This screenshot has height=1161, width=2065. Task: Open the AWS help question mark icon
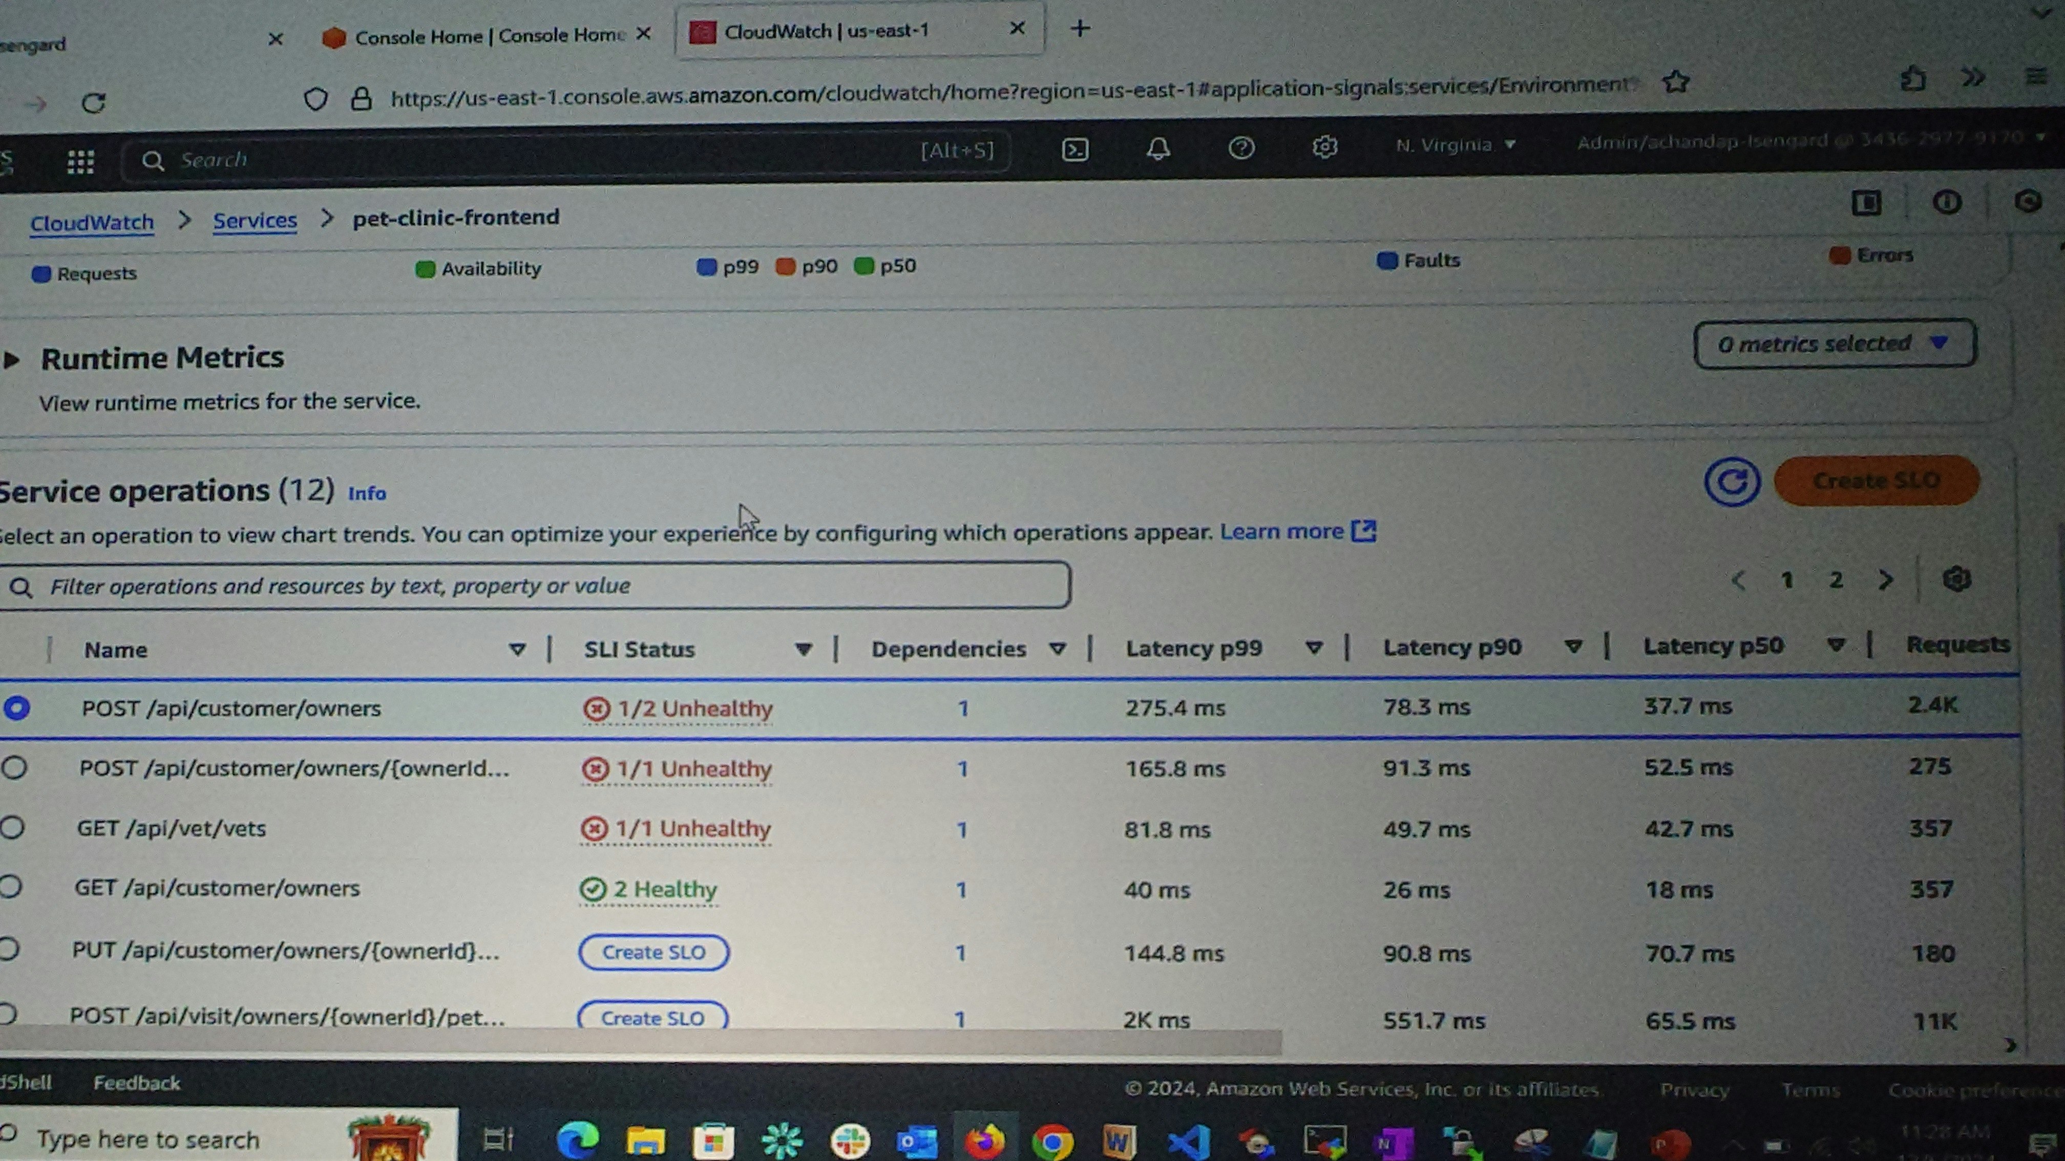1242,148
